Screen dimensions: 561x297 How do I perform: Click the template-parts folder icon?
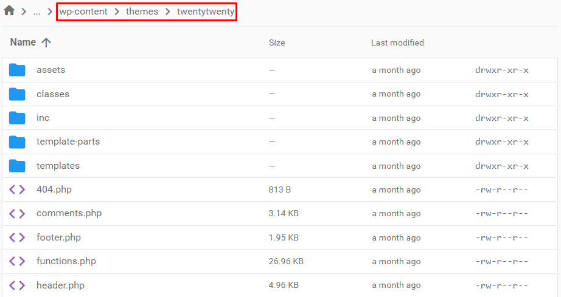click(17, 142)
